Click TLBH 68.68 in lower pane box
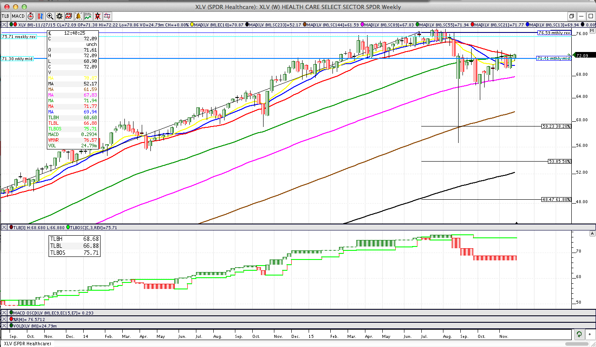The height and width of the screenshot is (347, 596). pyautogui.click(x=75, y=239)
